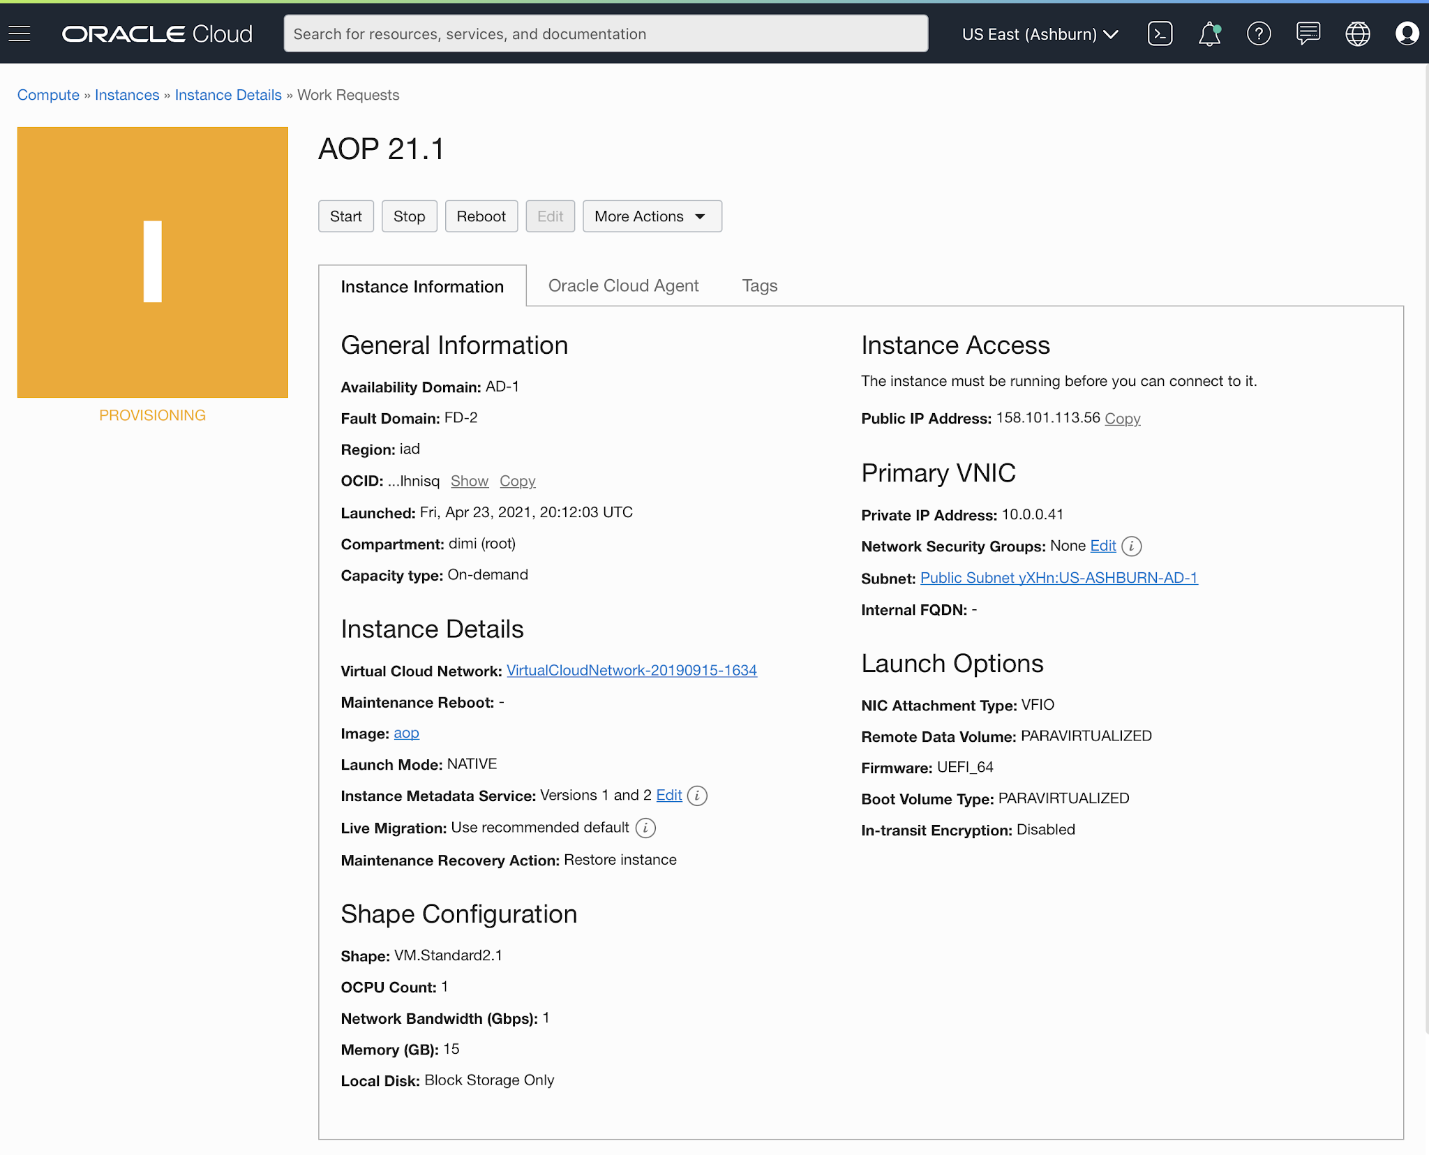The height and width of the screenshot is (1155, 1429).
Task: Focus the resources search field
Action: [x=606, y=33]
